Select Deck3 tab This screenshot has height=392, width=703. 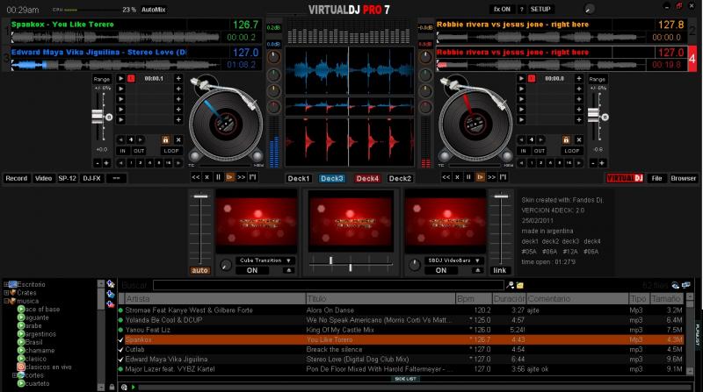(332, 178)
